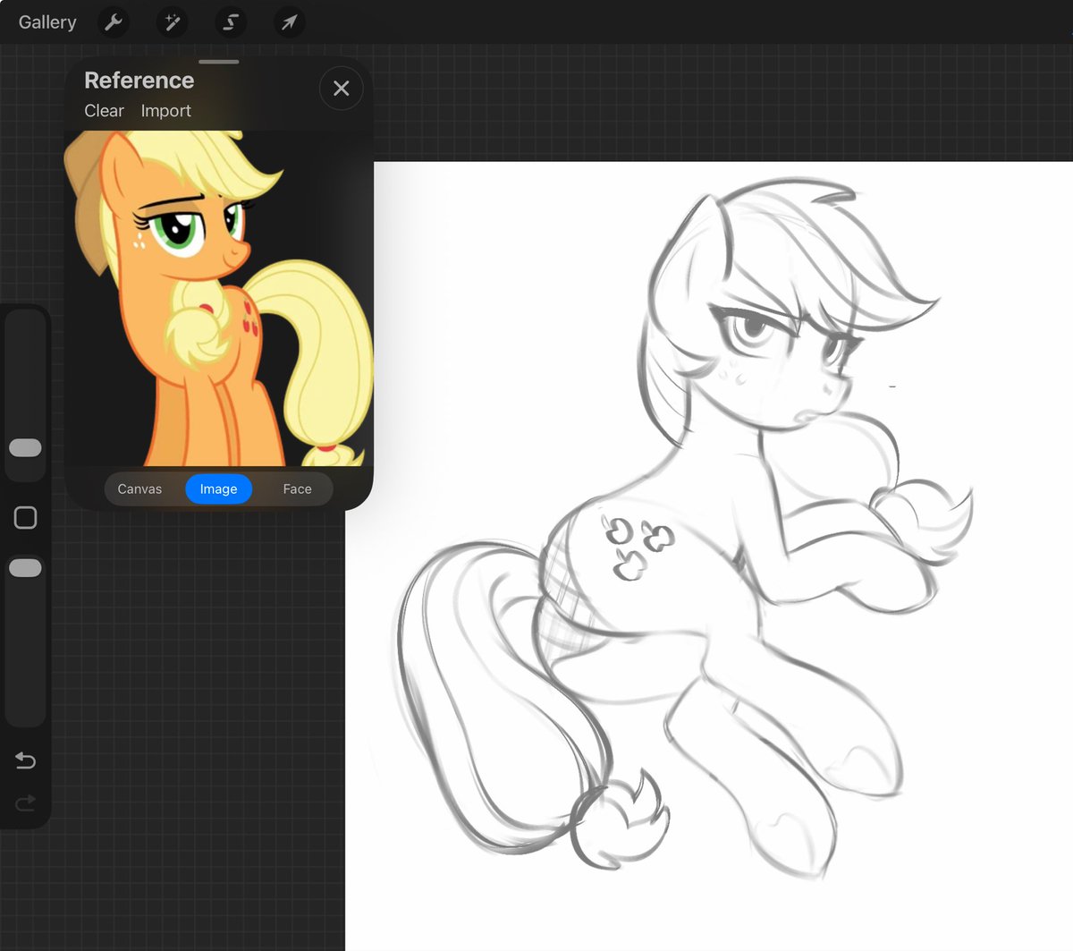Tap the apple cutie mark in the sketch
Image resolution: width=1073 pixels, height=951 pixels.
[636, 547]
